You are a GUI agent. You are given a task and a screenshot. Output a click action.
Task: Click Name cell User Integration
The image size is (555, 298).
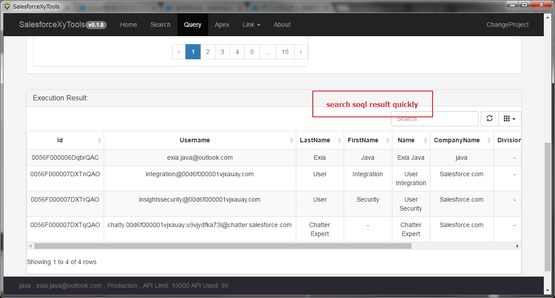tap(411, 178)
